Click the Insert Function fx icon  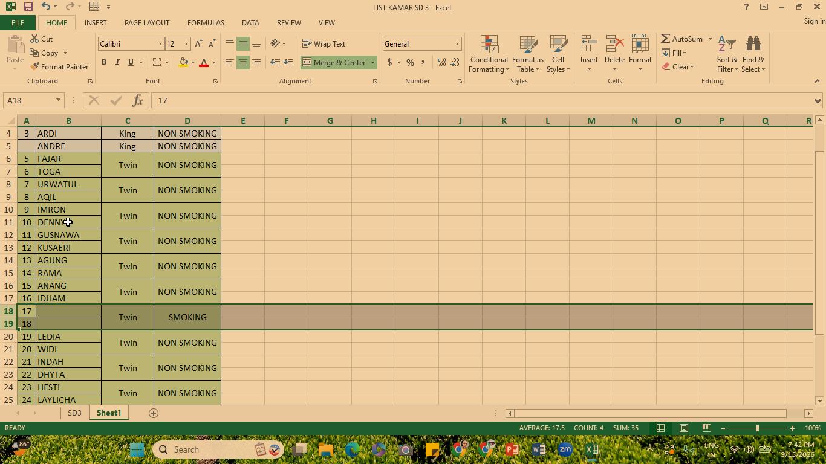tap(138, 100)
